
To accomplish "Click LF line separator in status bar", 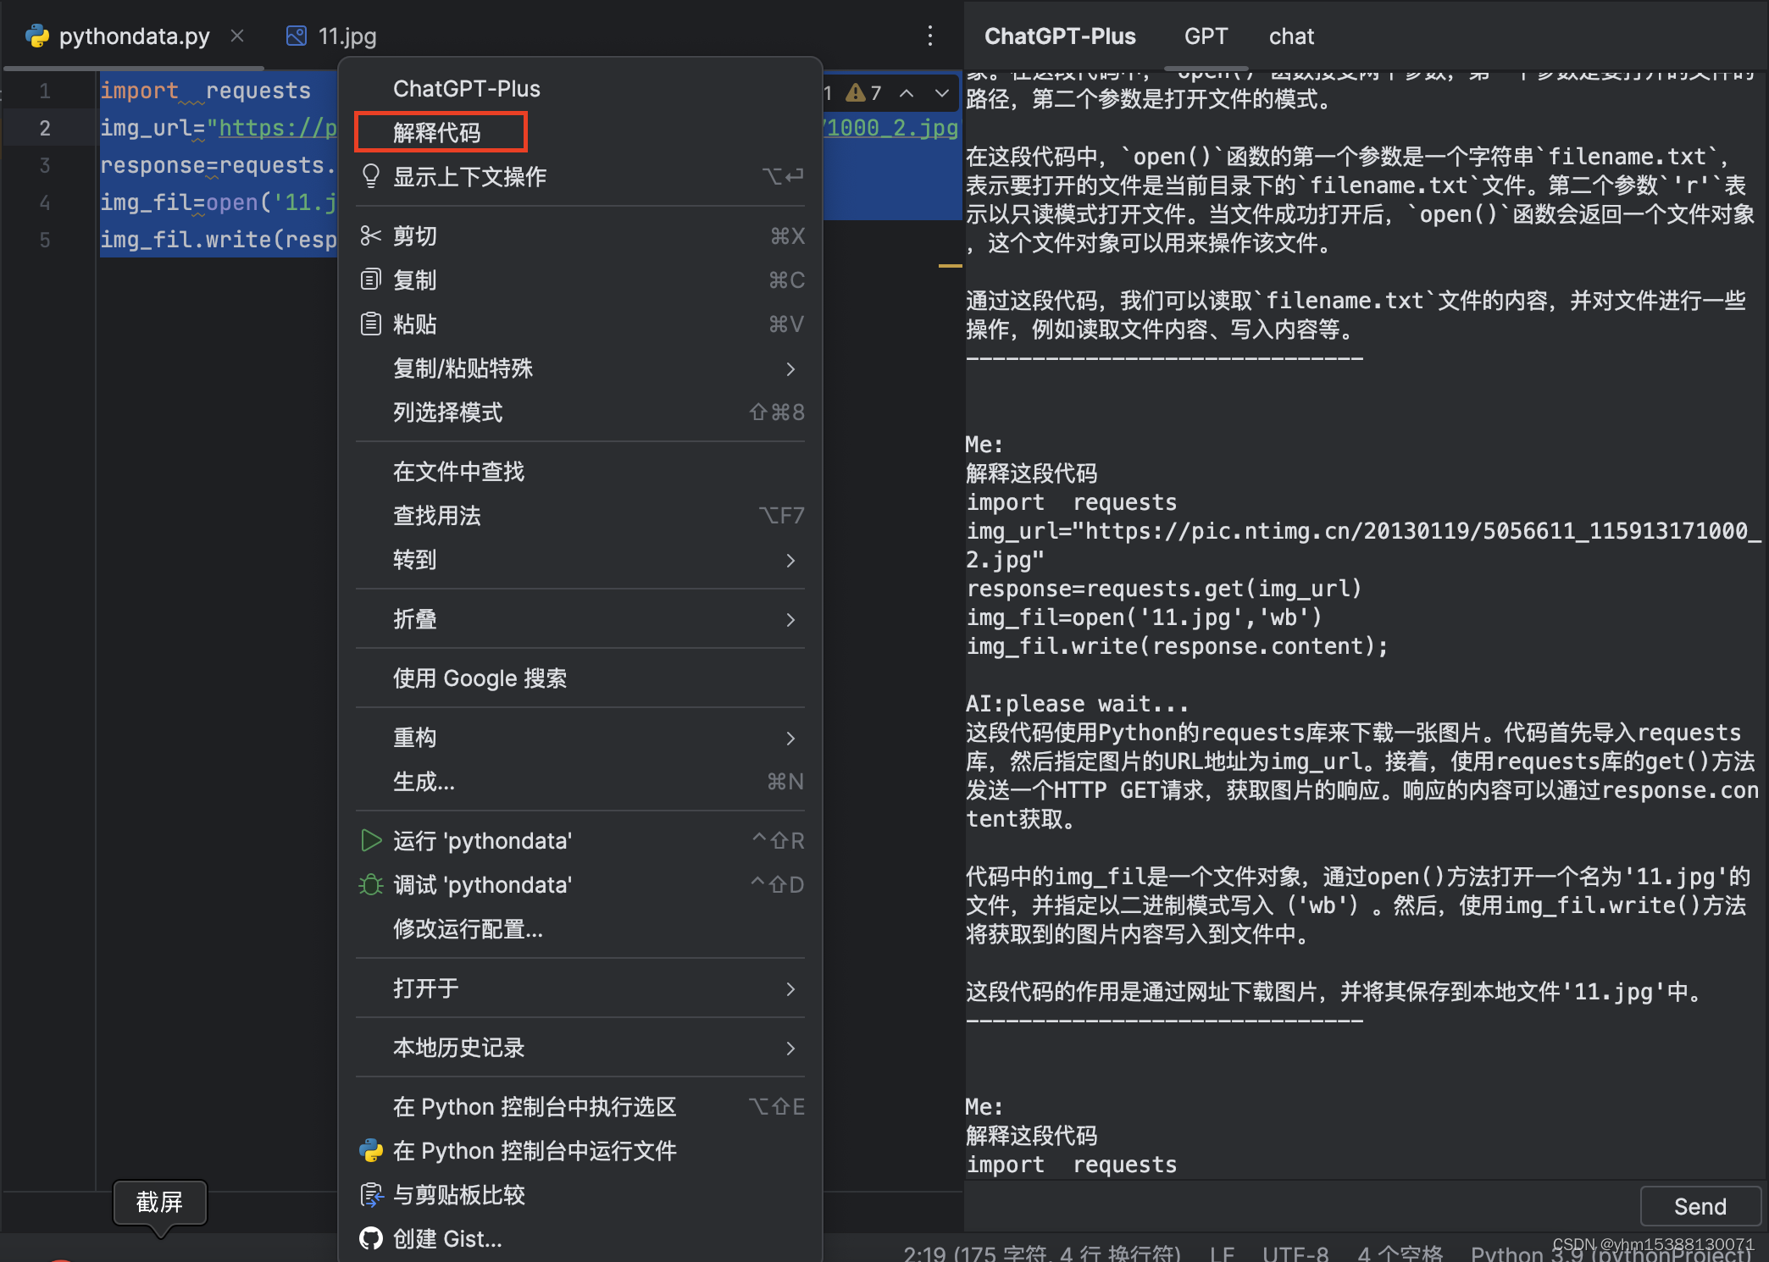I will 1222,1253.
